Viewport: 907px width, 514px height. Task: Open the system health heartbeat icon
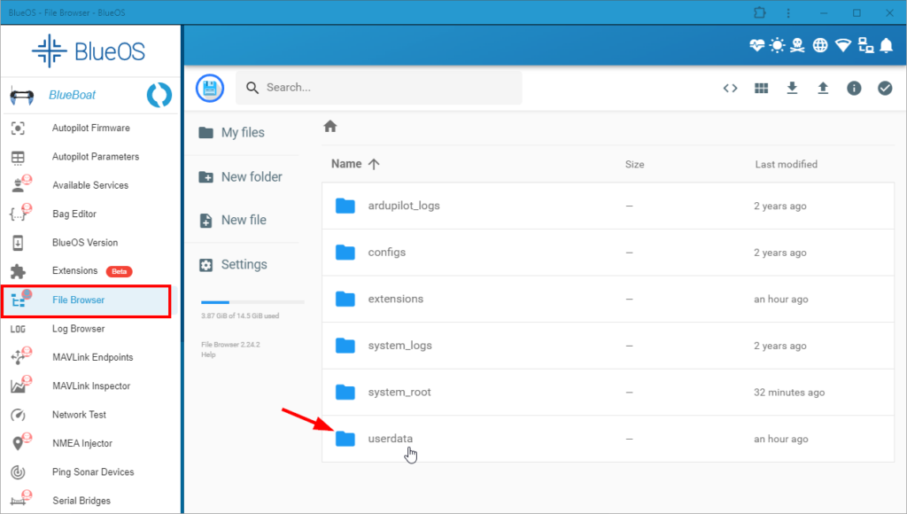click(x=756, y=45)
